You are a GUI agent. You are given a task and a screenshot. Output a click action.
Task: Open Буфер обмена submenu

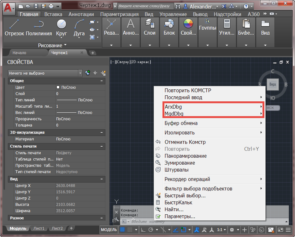coord(213,123)
